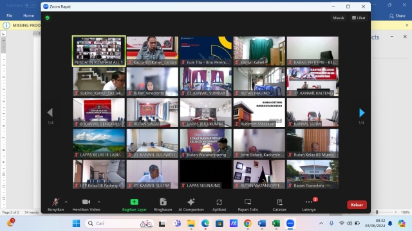This screenshot has width=412, height=231.
Task: Open Papan Tulis whiteboard
Action: coord(248,205)
